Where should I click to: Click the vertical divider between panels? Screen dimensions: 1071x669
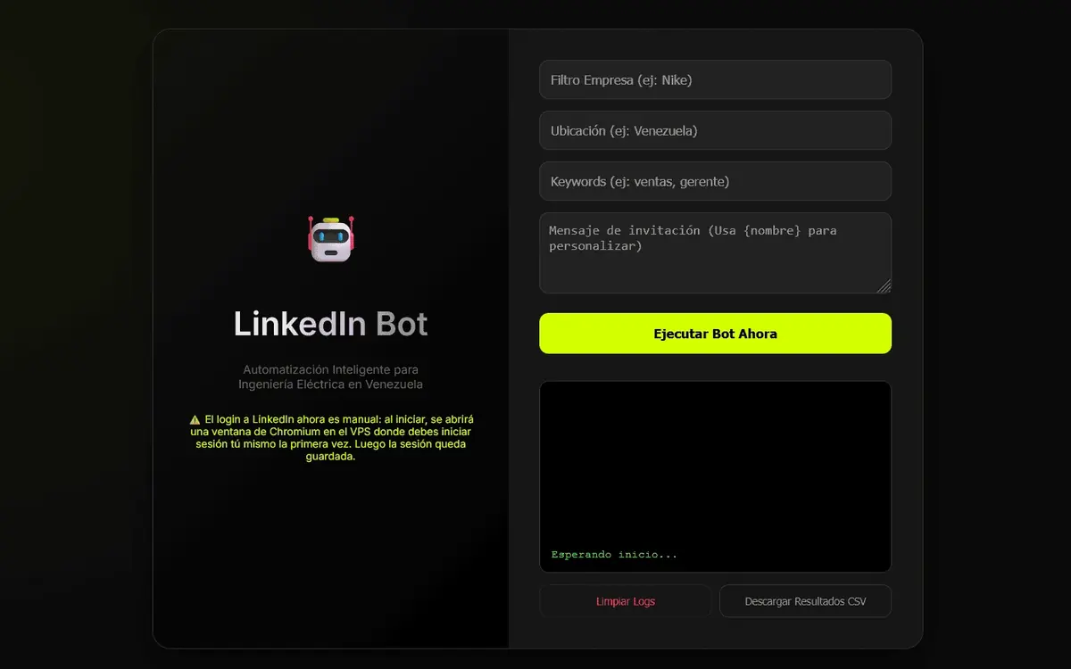[509, 339]
